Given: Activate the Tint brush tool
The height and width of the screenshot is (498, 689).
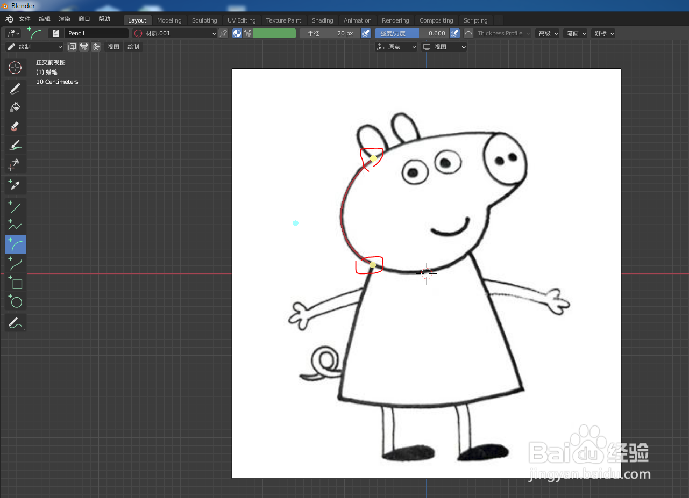Looking at the screenshot, I should tap(15, 145).
